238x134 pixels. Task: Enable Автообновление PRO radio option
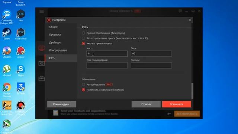click(x=83, y=84)
